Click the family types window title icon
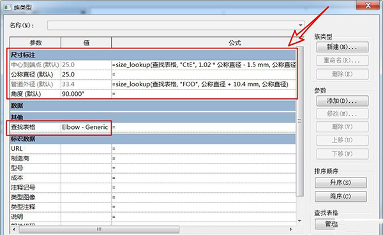 [7, 7]
